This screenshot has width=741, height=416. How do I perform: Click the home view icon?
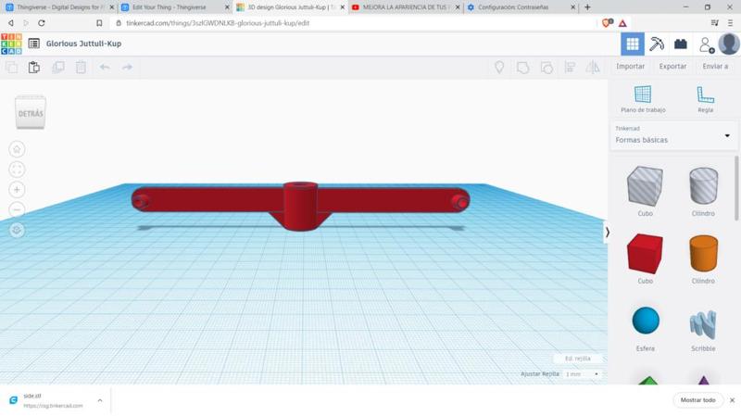point(17,149)
